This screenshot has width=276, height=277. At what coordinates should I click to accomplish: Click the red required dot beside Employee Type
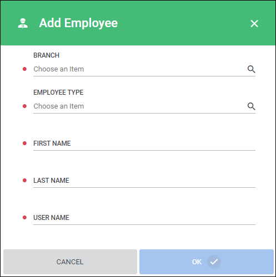[24, 106]
